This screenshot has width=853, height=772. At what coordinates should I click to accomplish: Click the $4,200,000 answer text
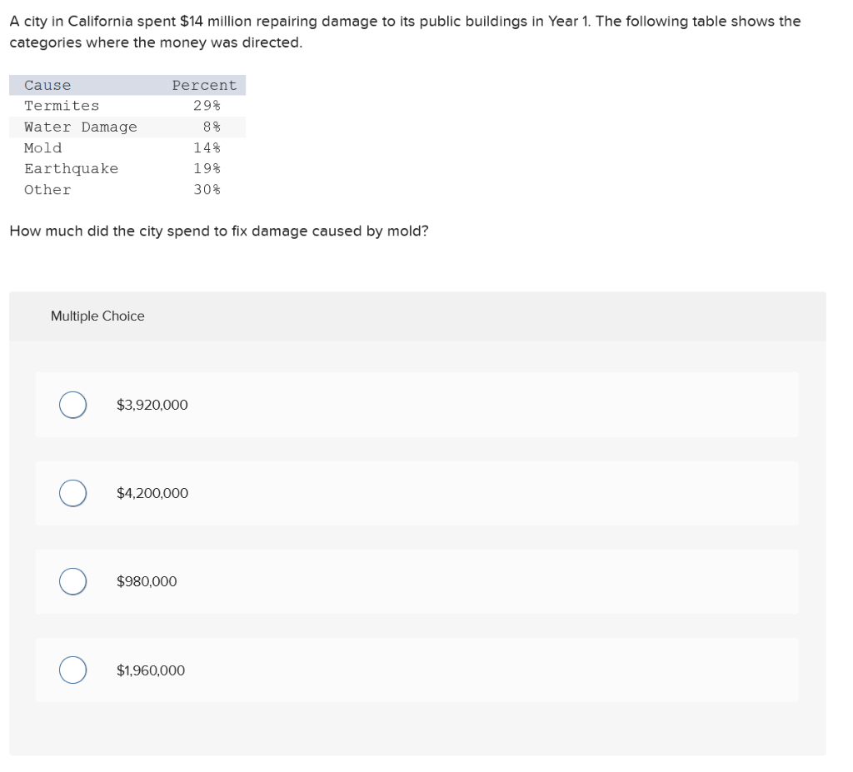(x=152, y=493)
